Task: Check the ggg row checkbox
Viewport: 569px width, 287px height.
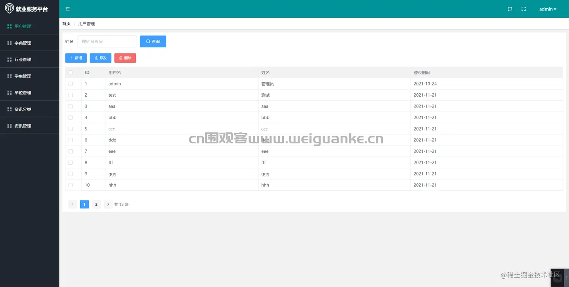Action: (x=70, y=174)
